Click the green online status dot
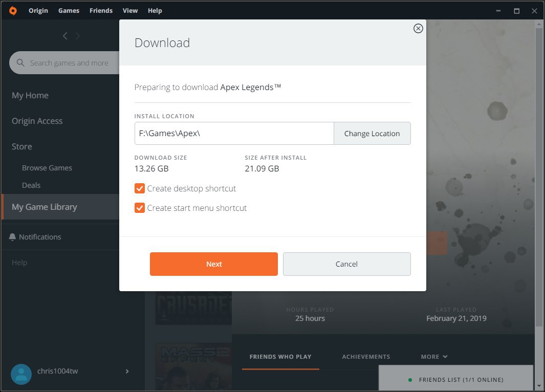 [410, 380]
